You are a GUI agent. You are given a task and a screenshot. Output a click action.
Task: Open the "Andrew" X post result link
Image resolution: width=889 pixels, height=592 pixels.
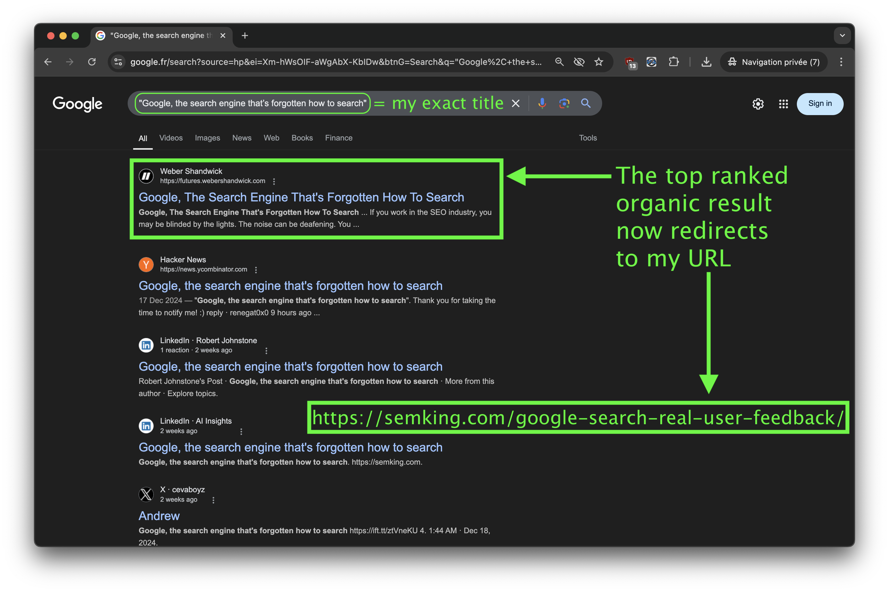(x=159, y=516)
